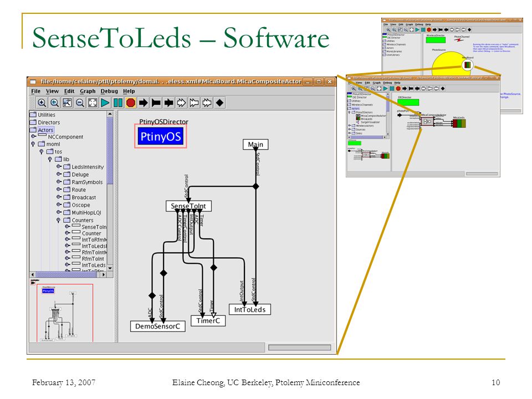The height and width of the screenshot is (399, 532).
Task: Add a new output port with black flag icon
Action: (156, 103)
